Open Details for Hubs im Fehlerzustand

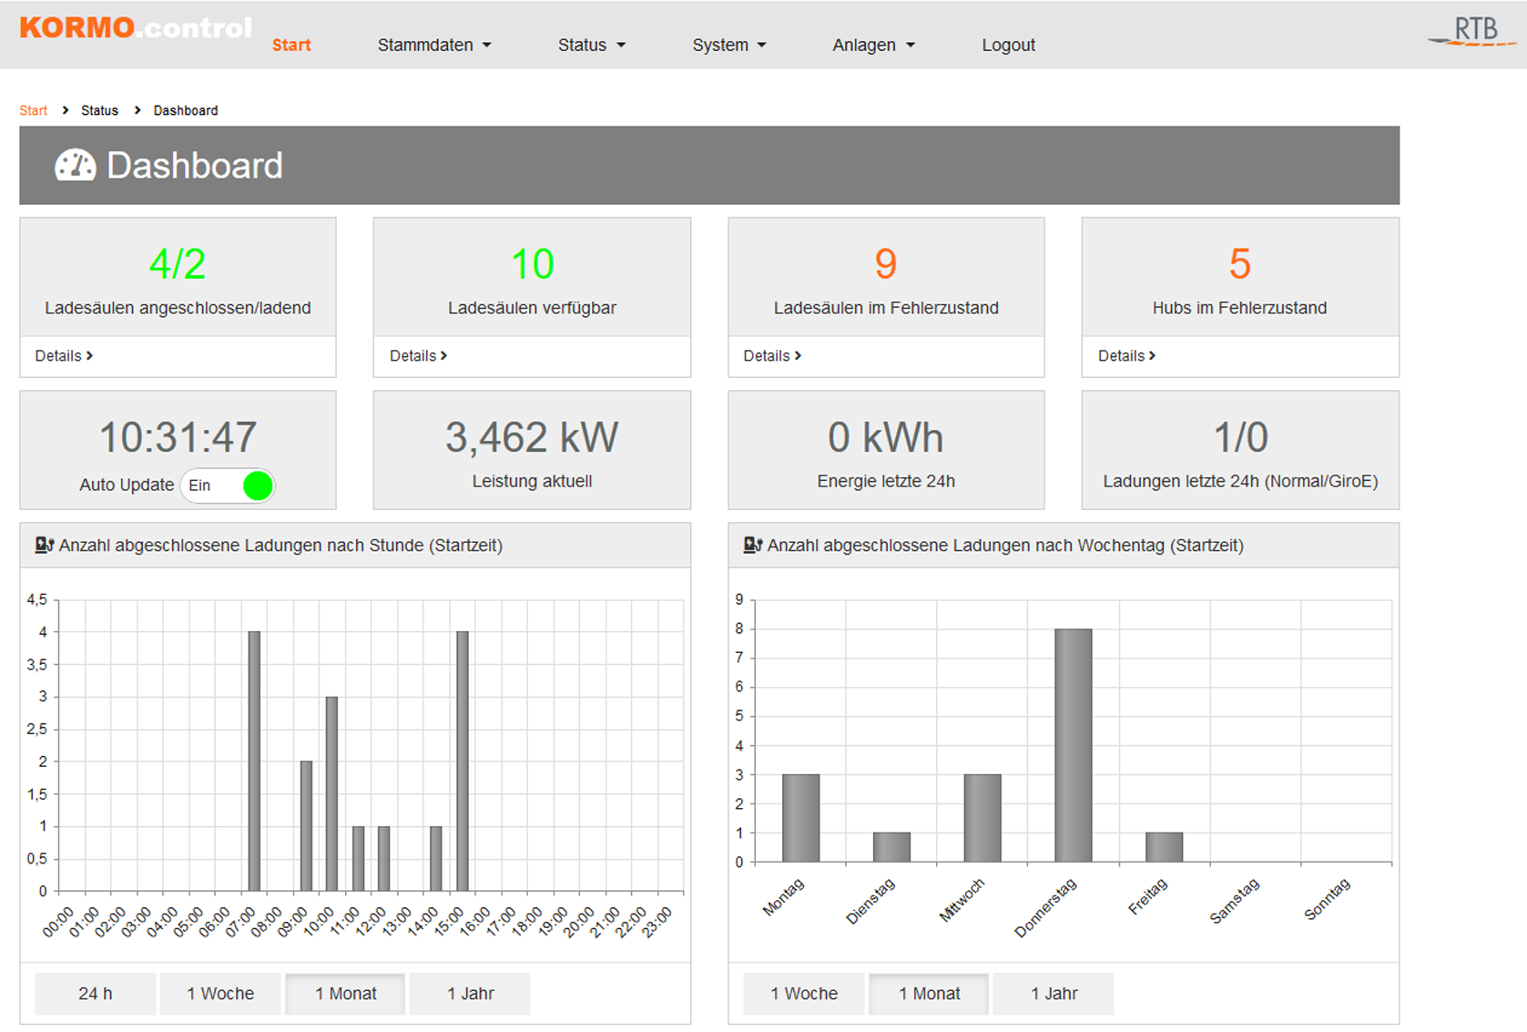pyautogui.click(x=1126, y=356)
